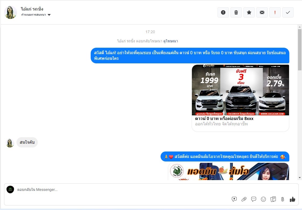Screen dimensions: 302x210
Task: Mark conversation unread with envelope icon
Action: pos(262,12)
